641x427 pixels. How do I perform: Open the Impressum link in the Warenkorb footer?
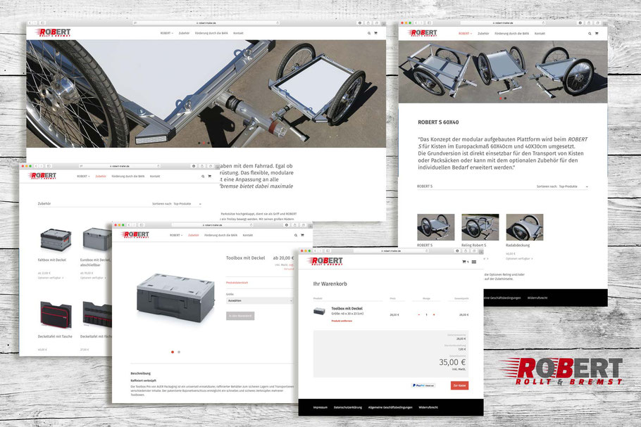(x=320, y=407)
